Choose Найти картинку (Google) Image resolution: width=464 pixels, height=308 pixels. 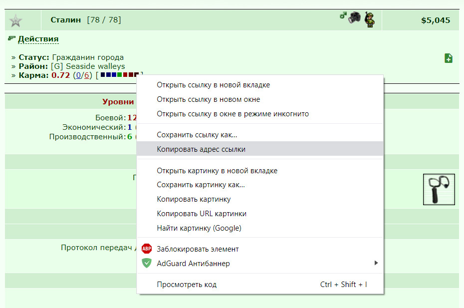point(260,228)
